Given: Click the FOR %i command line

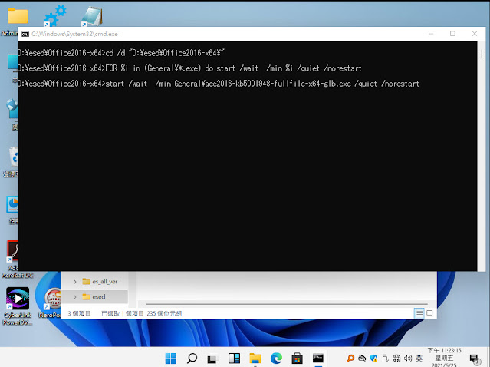Looking at the screenshot, I should (x=189, y=68).
